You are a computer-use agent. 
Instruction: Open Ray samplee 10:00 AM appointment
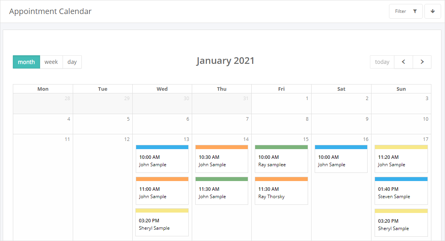(281, 161)
